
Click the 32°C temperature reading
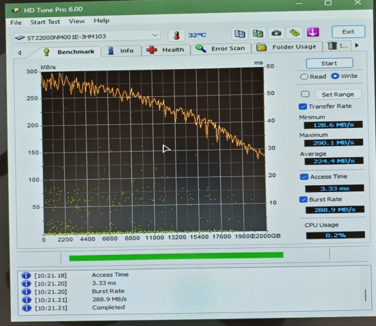point(197,36)
